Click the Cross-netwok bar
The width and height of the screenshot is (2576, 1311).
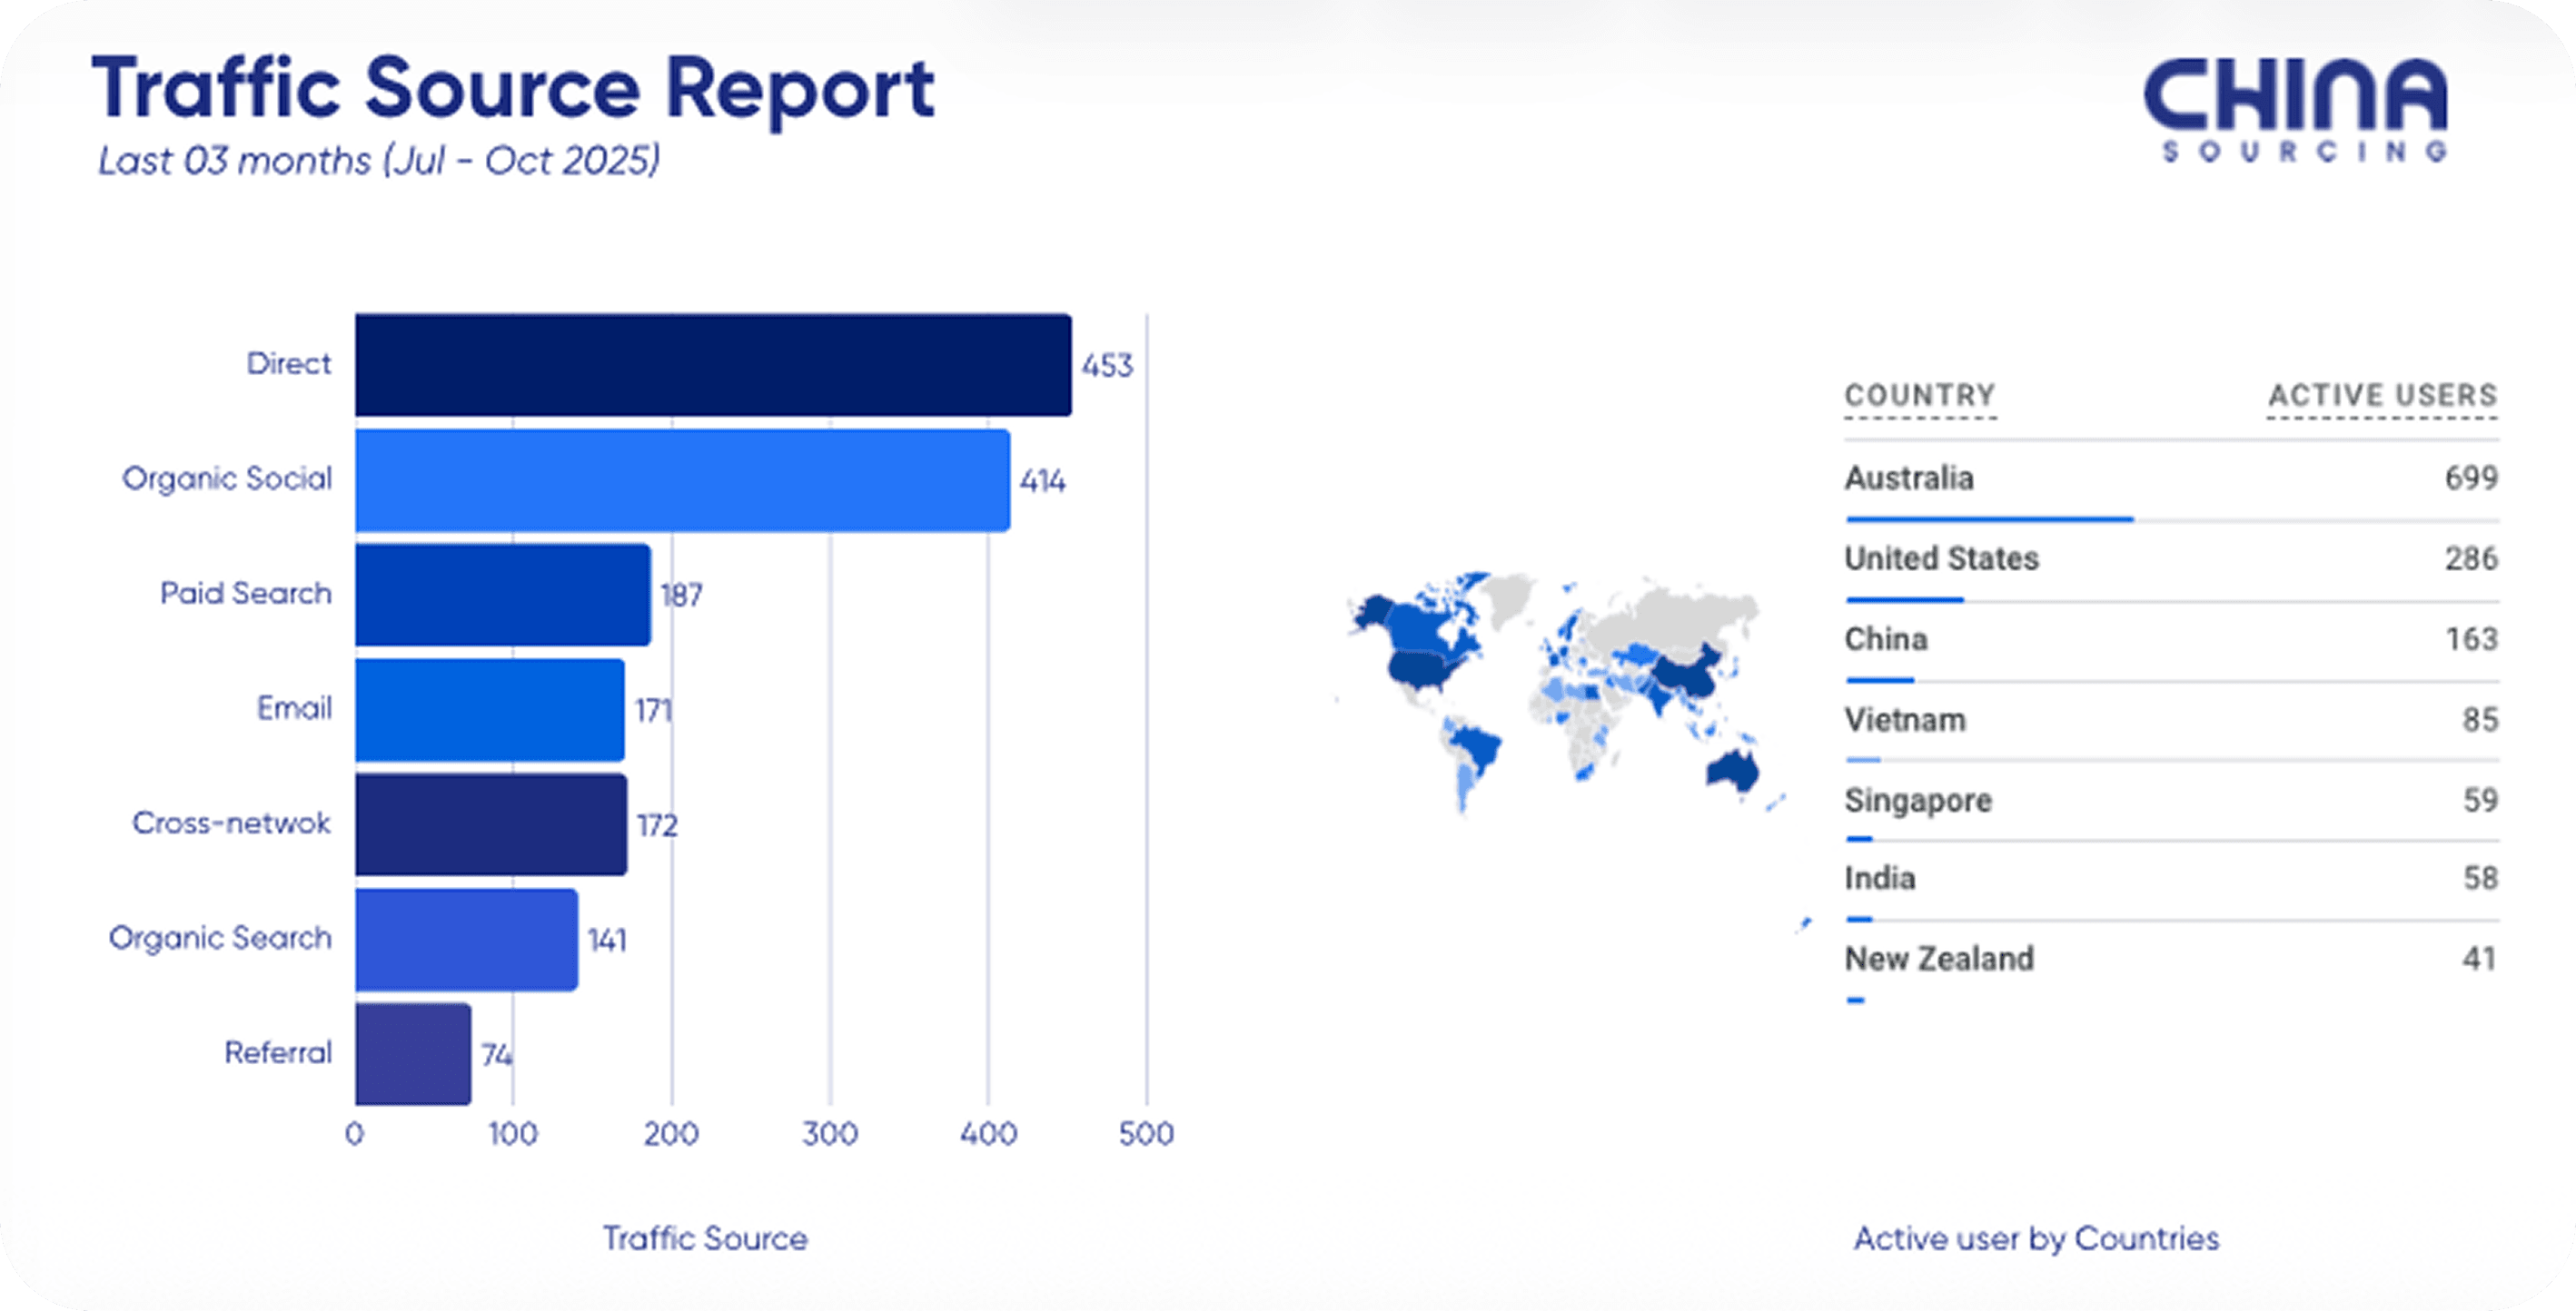click(x=491, y=824)
